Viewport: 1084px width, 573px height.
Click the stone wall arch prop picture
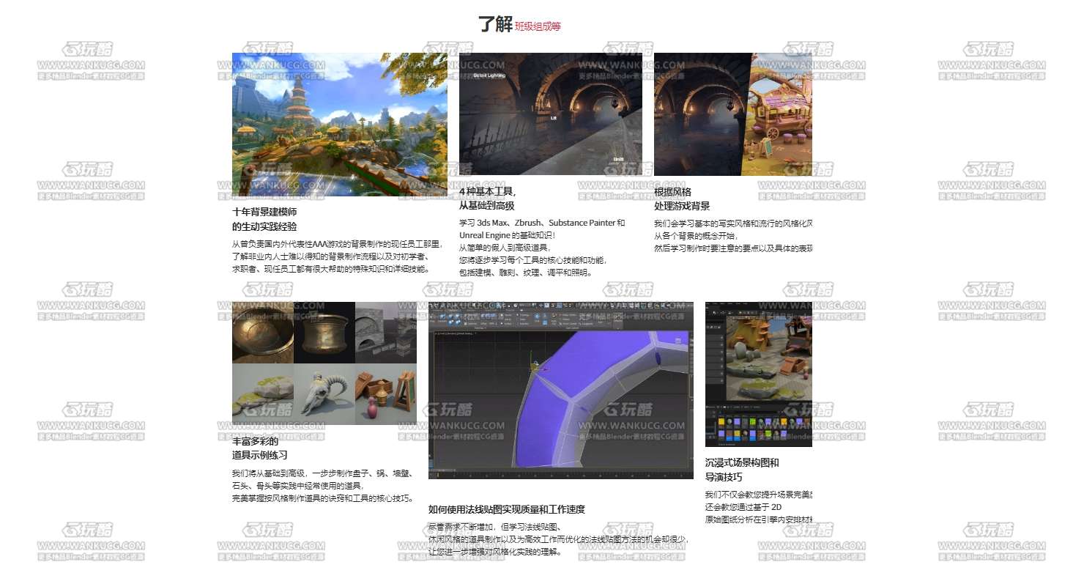[x=386, y=333]
